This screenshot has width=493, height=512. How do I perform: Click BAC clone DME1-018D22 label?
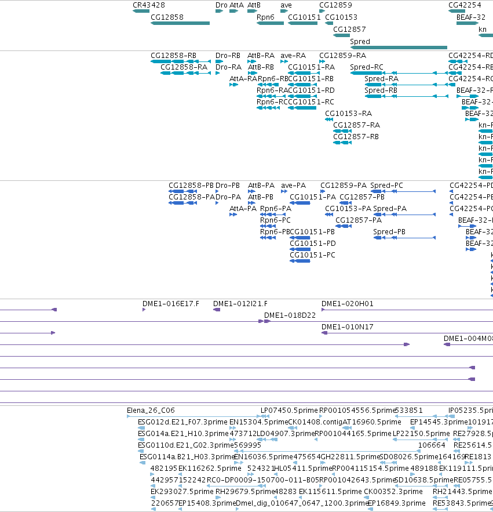[x=290, y=315]
